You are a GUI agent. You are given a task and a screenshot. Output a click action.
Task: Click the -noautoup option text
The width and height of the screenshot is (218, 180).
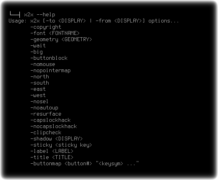(44, 108)
